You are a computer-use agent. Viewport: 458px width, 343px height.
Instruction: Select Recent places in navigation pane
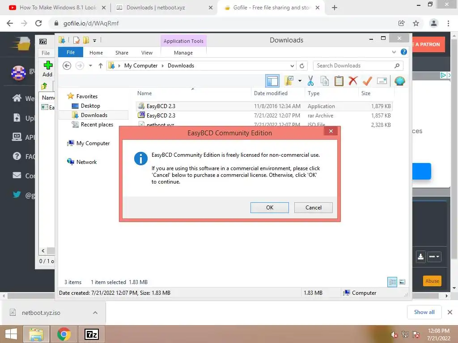tap(97, 125)
